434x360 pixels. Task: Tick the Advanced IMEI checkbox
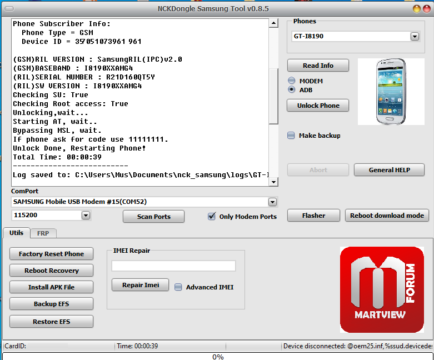click(178, 287)
